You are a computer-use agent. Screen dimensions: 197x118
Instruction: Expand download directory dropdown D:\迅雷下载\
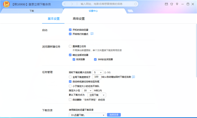[87, 115]
